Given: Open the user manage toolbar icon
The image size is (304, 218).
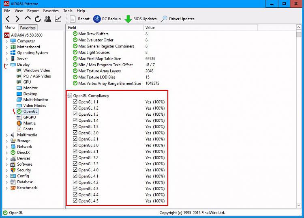Looking at the screenshot, I should coord(48,19).
